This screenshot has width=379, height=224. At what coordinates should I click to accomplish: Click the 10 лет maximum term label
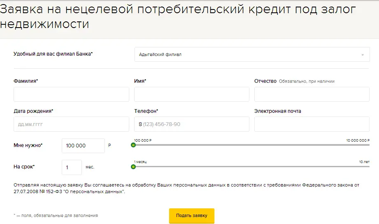click(364, 162)
